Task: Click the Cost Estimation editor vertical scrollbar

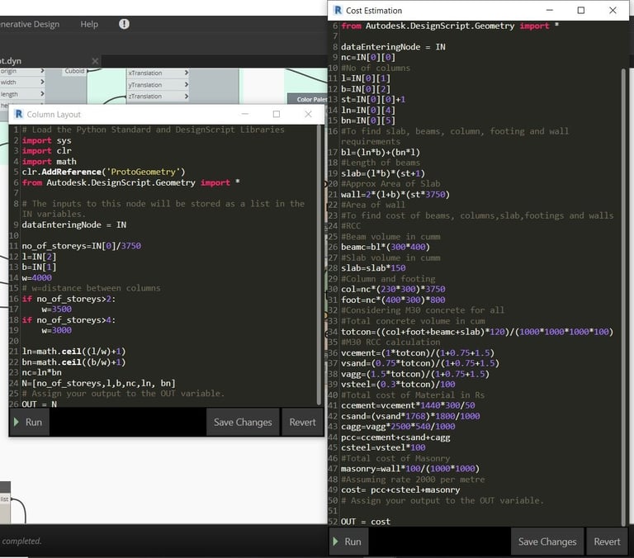Action: [623, 297]
